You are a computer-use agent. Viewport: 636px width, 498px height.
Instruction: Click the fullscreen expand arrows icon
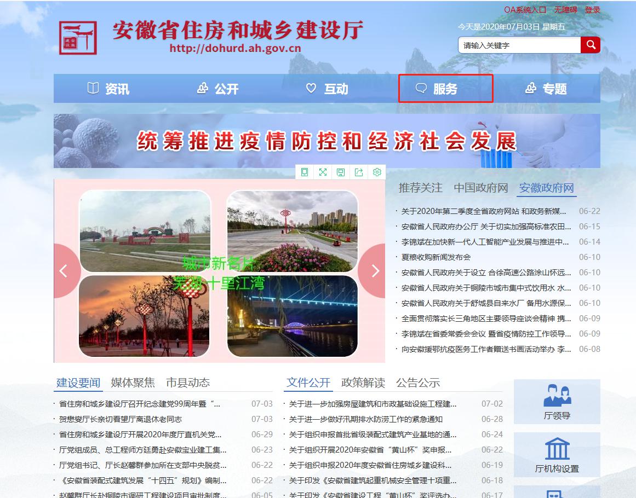tap(323, 172)
